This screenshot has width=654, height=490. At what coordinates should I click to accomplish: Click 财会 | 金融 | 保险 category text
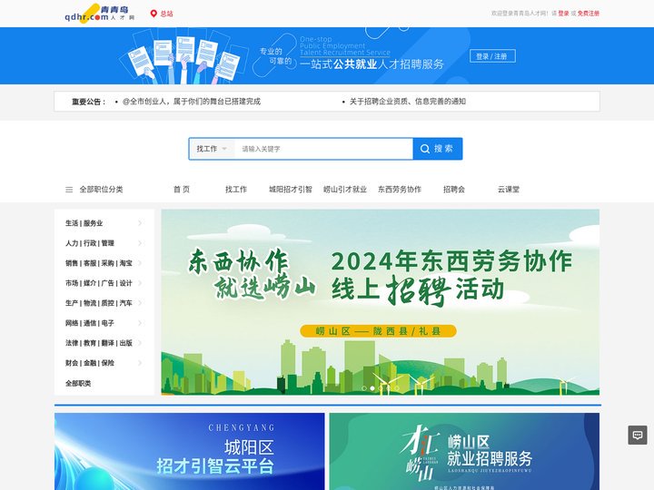tap(90, 363)
